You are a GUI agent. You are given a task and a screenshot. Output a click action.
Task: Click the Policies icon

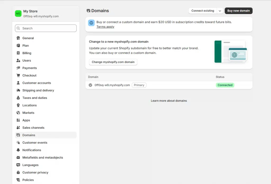(x=18, y=180)
